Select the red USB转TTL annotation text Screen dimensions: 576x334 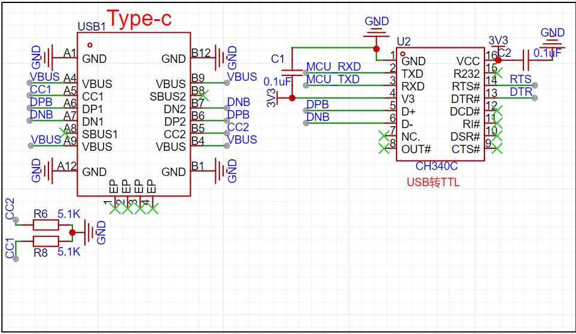click(434, 183)
